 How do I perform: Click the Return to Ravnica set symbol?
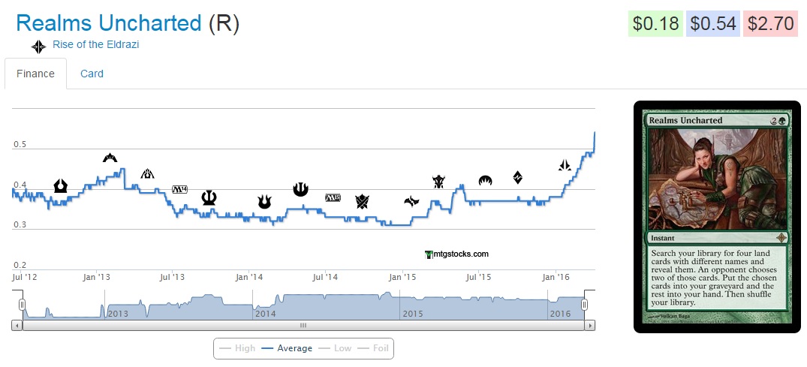[61, 185]
